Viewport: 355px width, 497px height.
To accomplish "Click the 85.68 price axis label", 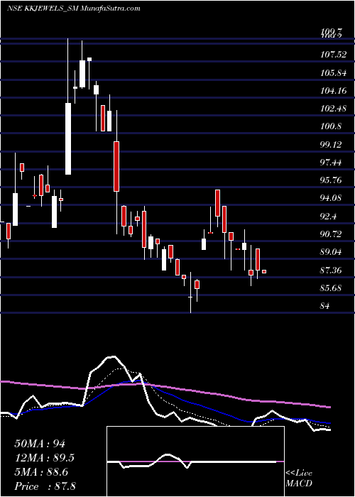I will click(332, 288).
